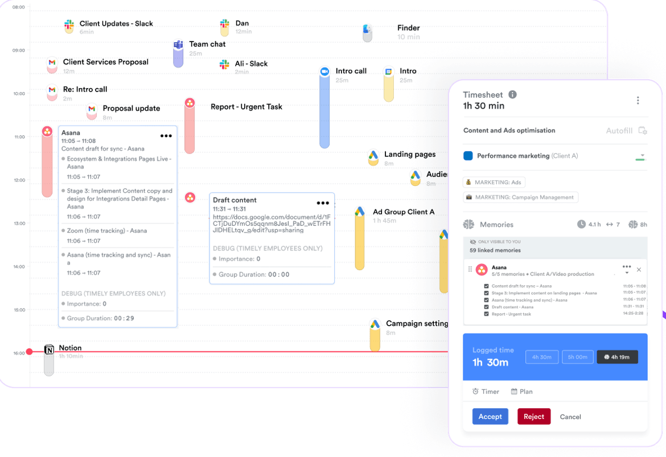
Task: Click the Memories brain icon
Action: [470, 225]
